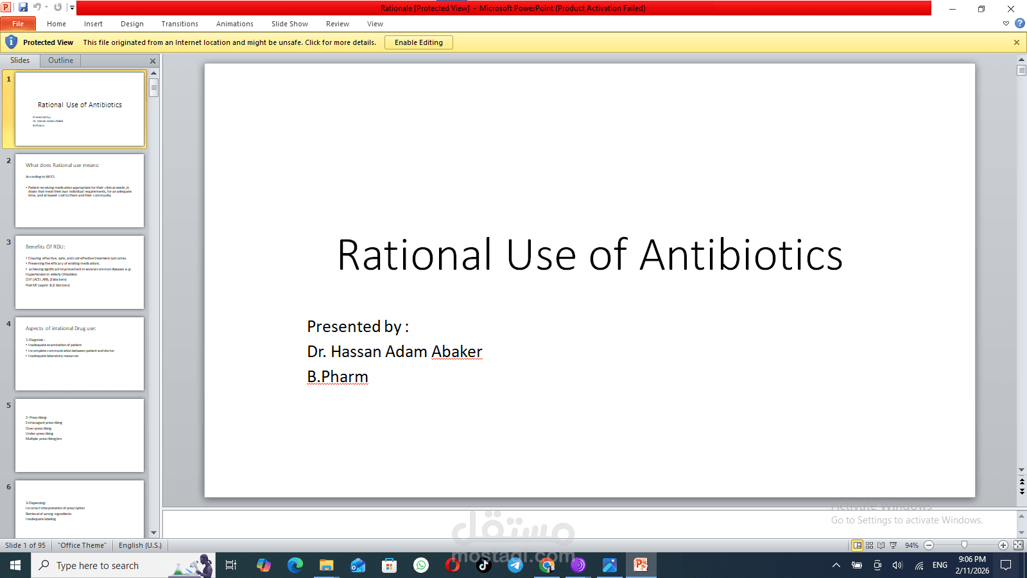Image resolution: width=1027 pixels, height=578 pixels.
Task: Switch to the Review ribbon tab
Action: [x=338, y=24]
